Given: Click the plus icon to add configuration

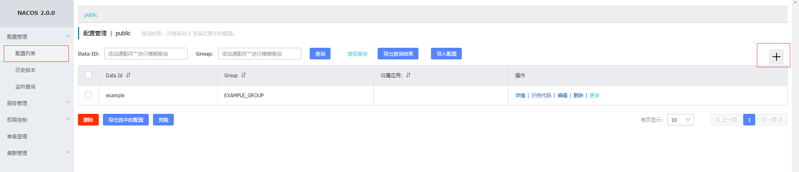Looking at the screenshot, I should 776,57.
